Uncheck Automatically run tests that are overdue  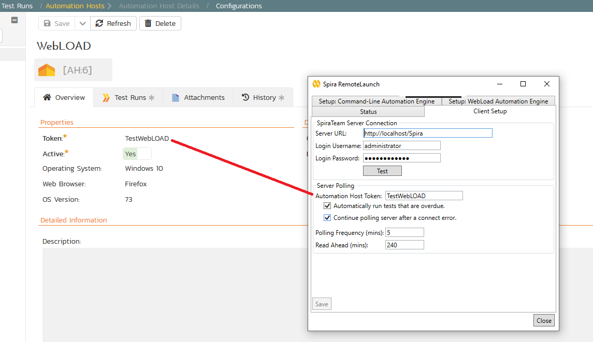pos(327,206)
